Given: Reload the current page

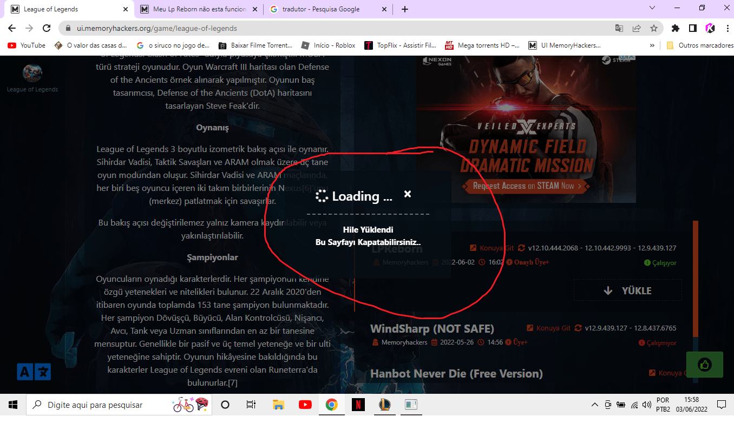Looking at the screenshot, I should [x=47, y=28].
